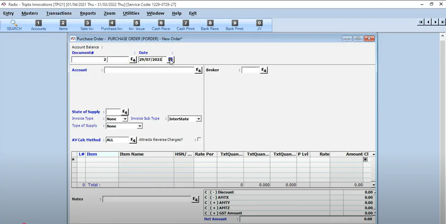Open Bank Pmnt. toolbar shortcut
This screenshot has height=224, width=446.
point(235,25)
